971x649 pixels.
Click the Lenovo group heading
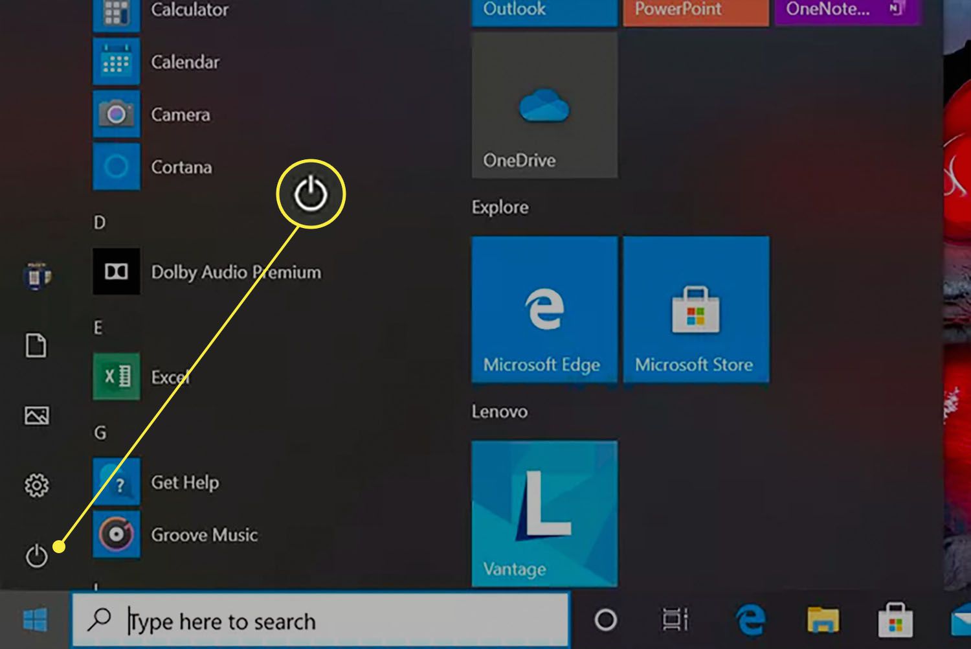[x=499, y=411]
